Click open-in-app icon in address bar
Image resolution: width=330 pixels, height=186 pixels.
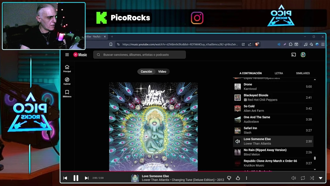click(243, 44)
